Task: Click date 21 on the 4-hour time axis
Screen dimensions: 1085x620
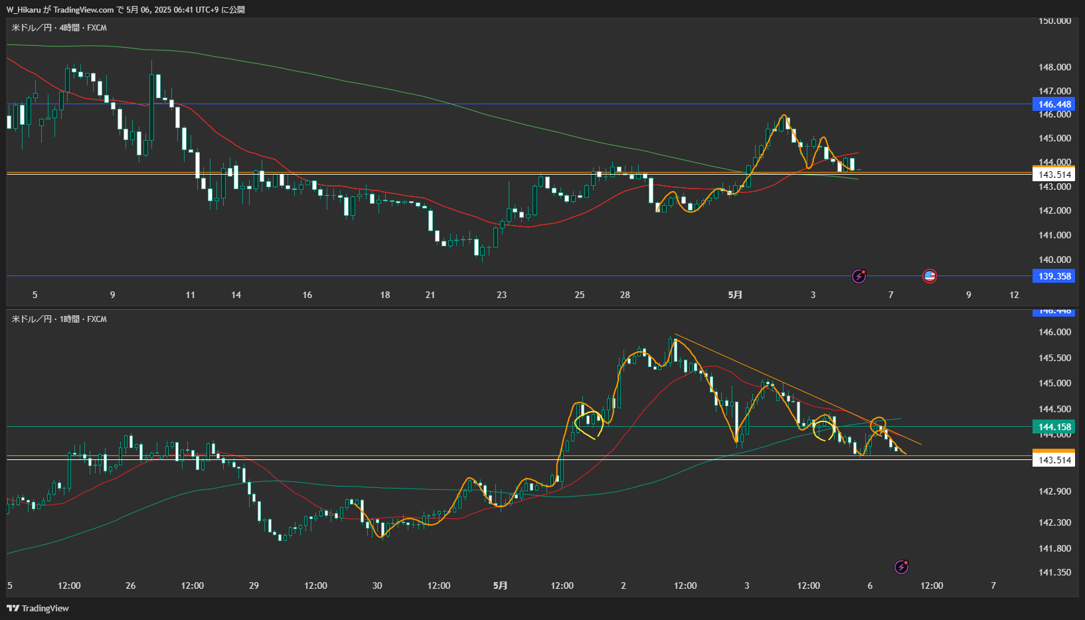Action: [430, 295]
